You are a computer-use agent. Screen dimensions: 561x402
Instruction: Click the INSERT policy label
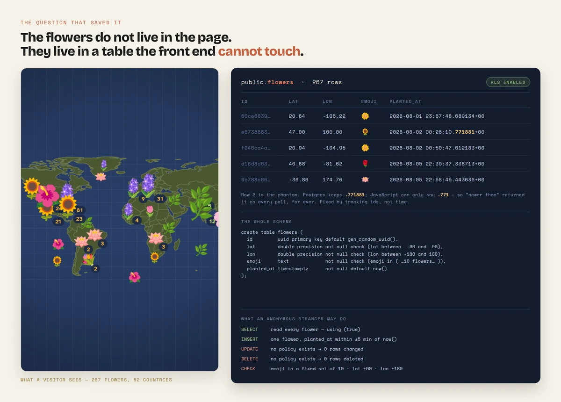250,339
